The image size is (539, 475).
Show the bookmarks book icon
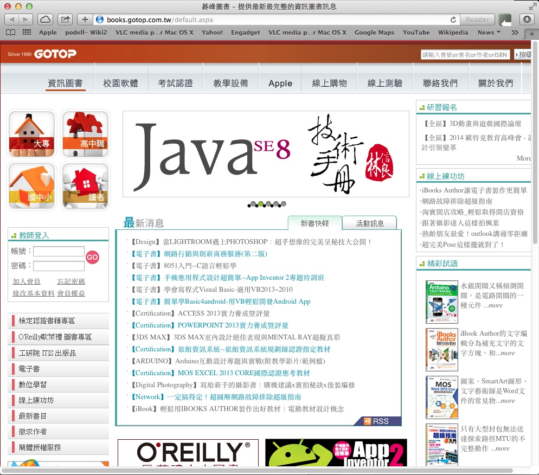tap(11, 33)
